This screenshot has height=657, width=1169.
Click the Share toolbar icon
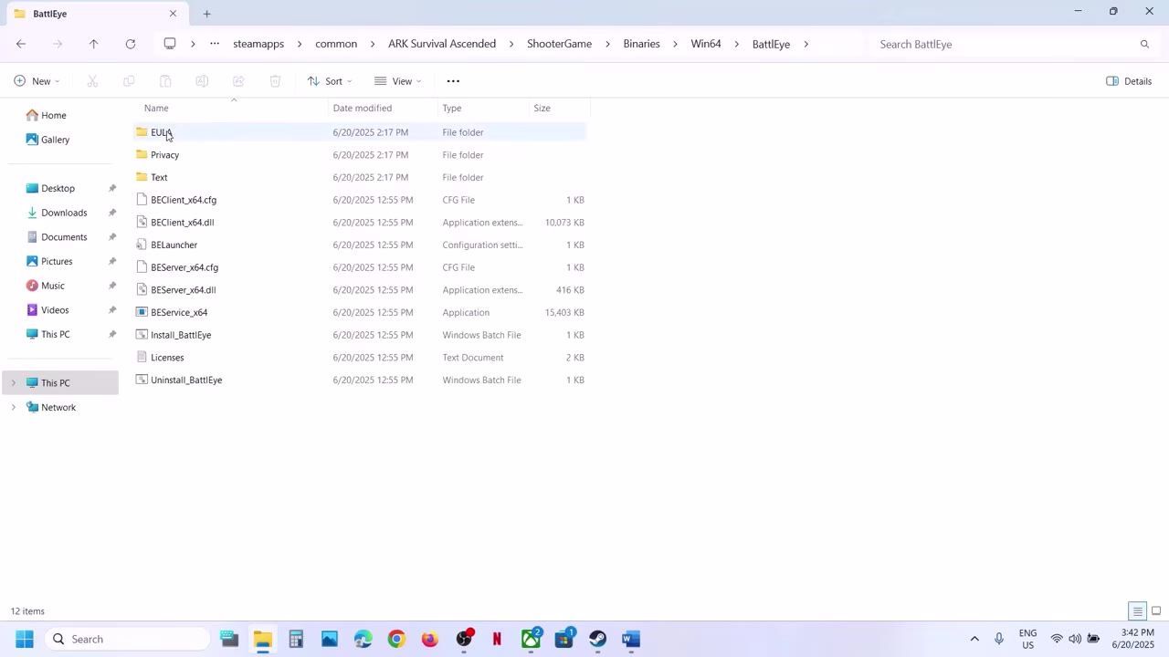[x=238, y=81]
